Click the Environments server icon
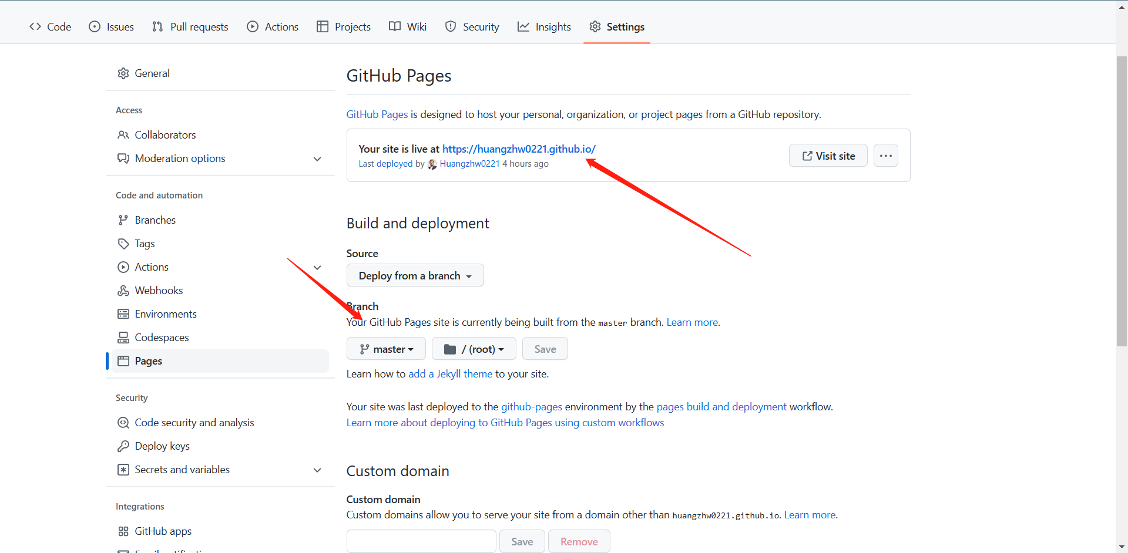 tap(123, 314)
